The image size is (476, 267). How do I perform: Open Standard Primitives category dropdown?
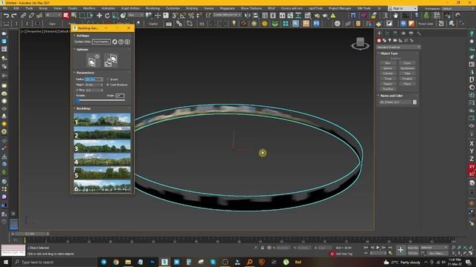[x=399, y=47]
